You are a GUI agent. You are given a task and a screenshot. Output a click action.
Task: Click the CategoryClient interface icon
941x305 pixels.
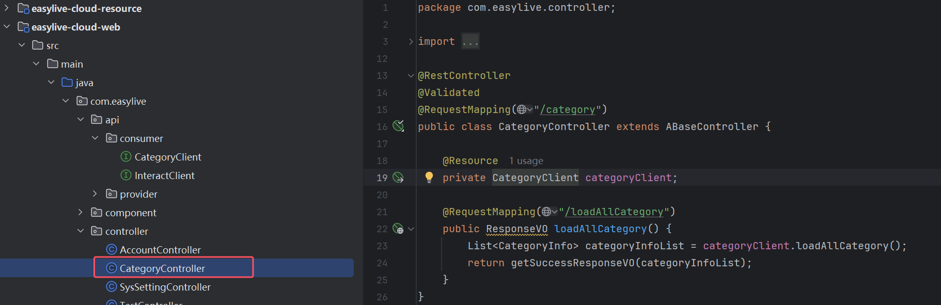click(x=126, y=157)
